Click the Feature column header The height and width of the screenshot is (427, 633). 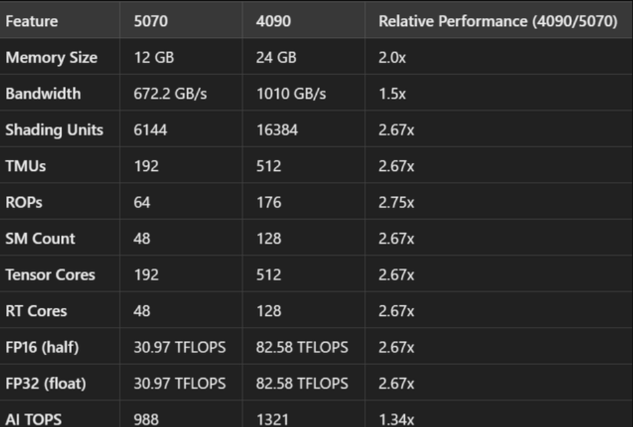click(x=31, y=21)
